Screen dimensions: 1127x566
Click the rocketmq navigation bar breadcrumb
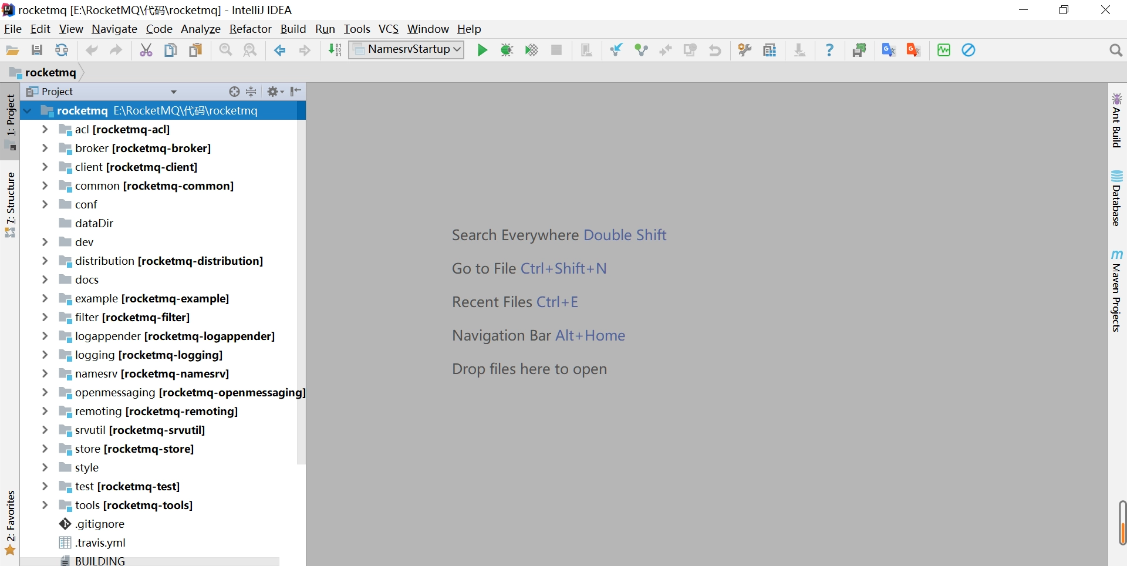pyautogui.click(x=43, y=72)
